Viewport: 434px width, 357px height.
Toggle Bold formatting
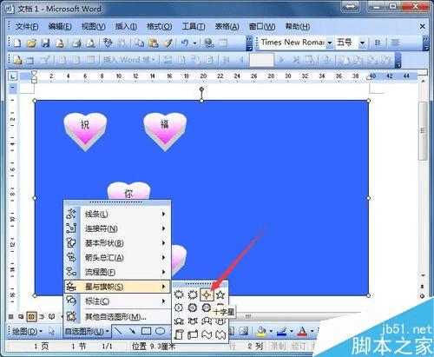(x=378, y=43)
